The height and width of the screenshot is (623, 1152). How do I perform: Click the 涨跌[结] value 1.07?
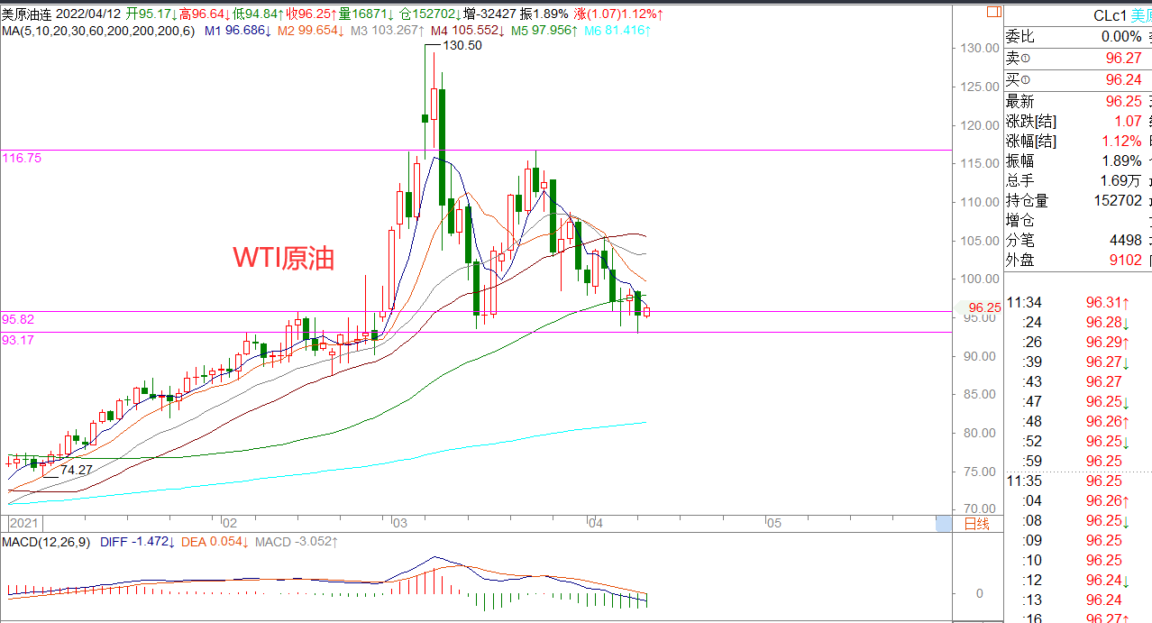coord(1128,121)
